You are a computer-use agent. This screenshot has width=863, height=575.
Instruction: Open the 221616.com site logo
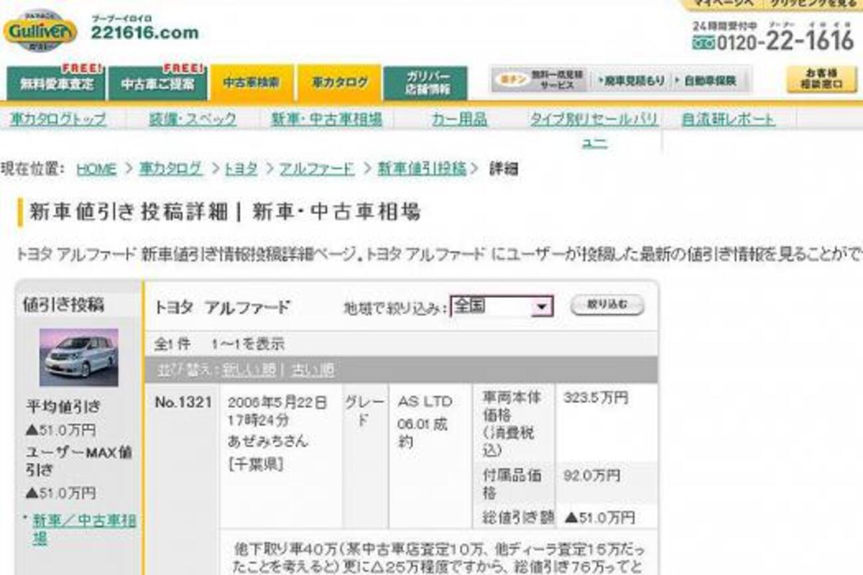click(x=144, y=28)
